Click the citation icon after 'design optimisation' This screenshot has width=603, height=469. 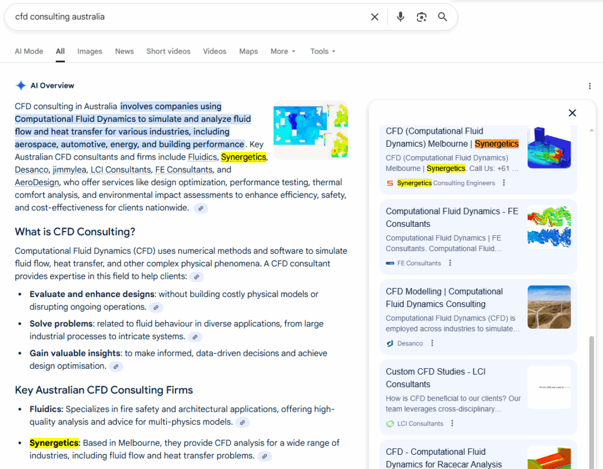pos(116,366)
